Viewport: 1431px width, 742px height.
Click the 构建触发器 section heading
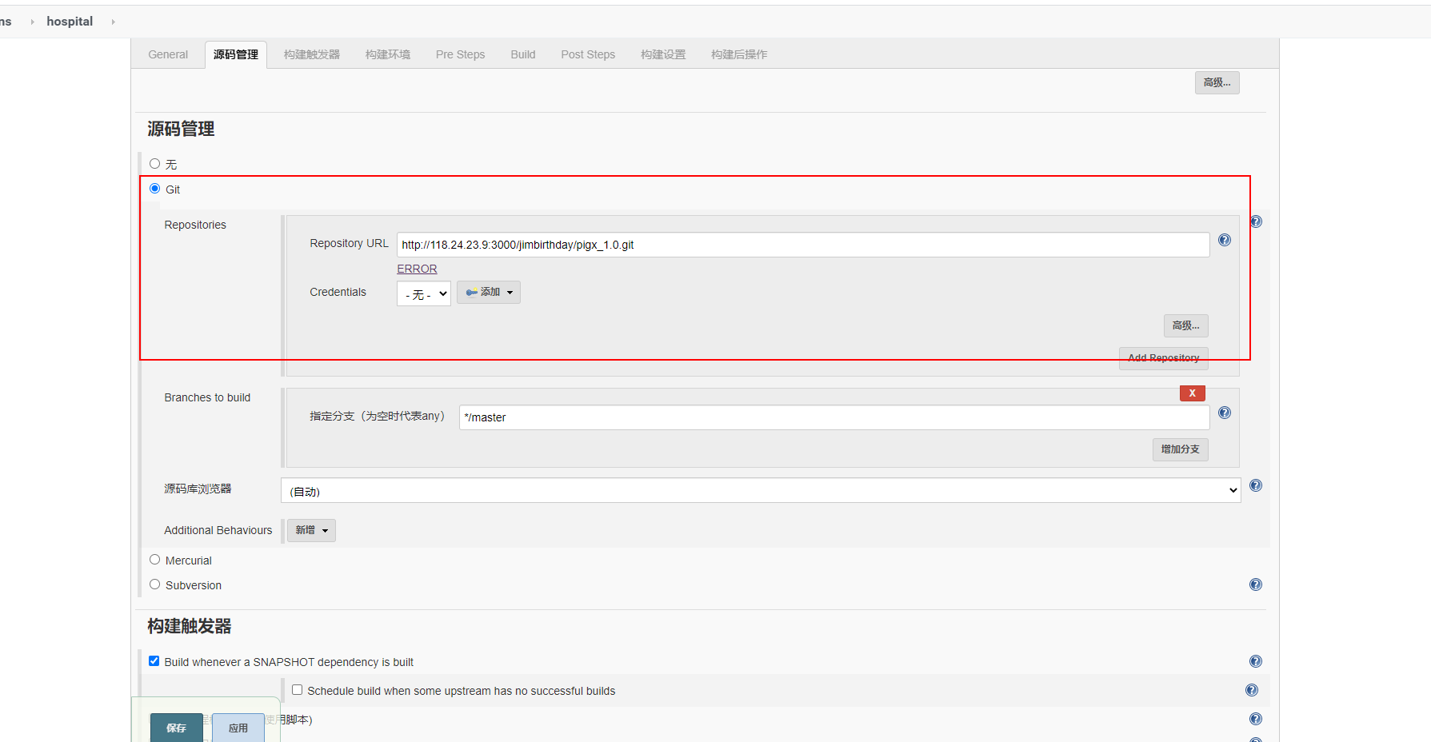[x=190, y=626]
